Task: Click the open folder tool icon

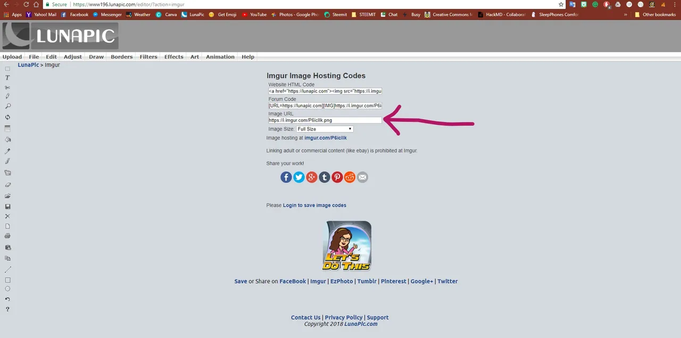Action: pyautogui.click(x=7, y=196)
